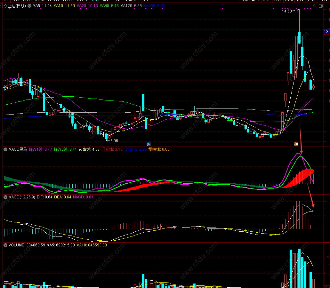Open dropdown next to 众业达(日线) title
Screen dimensions: 330x288
coord(29,6)
